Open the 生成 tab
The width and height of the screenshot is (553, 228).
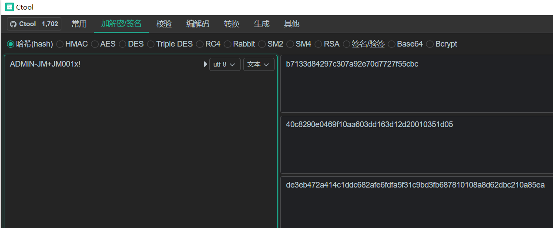coord(262,24)
